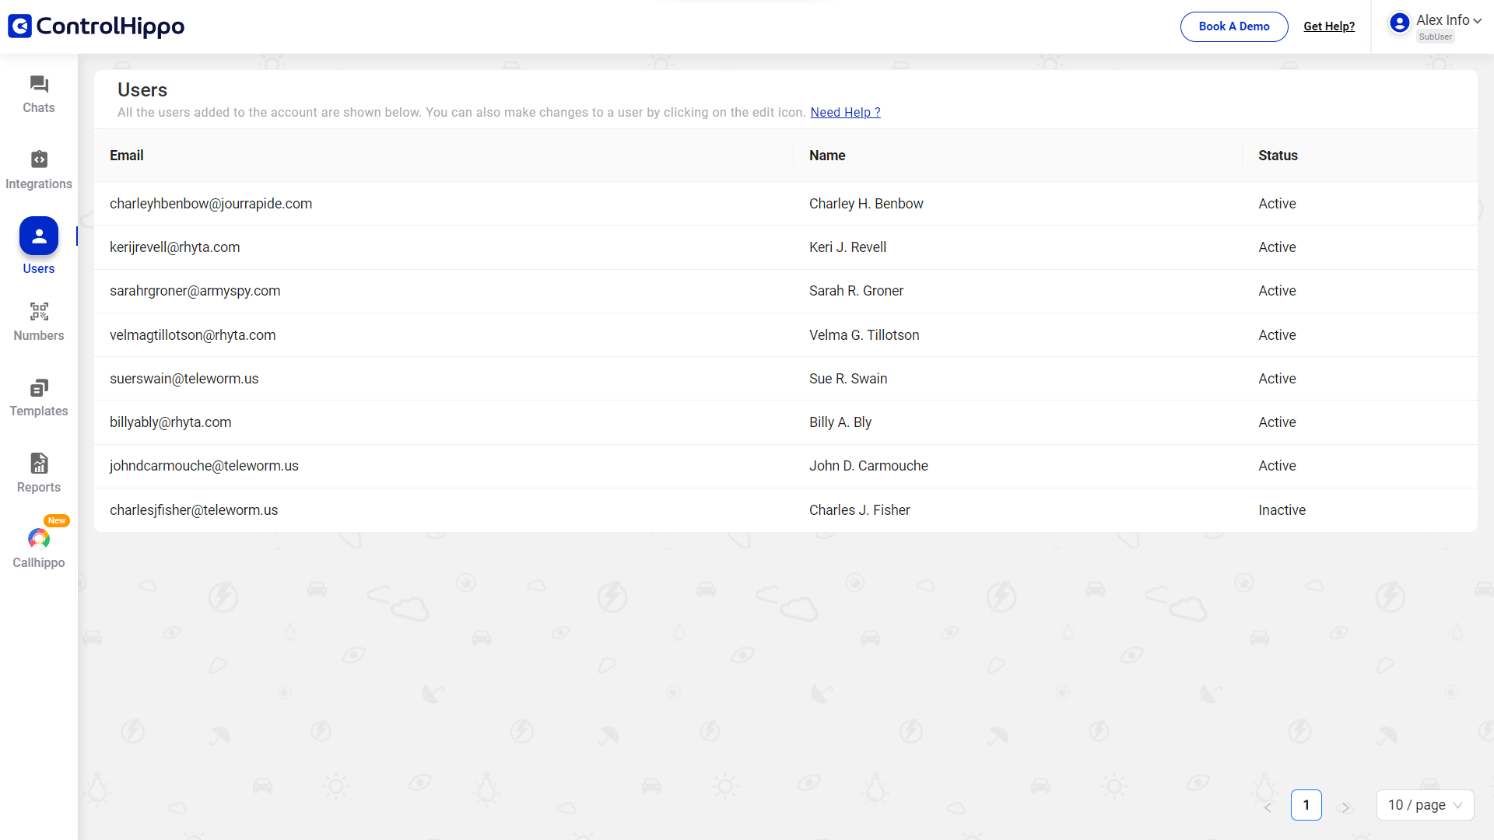Click the Alex Info profile avatar

coord(1399,23)
